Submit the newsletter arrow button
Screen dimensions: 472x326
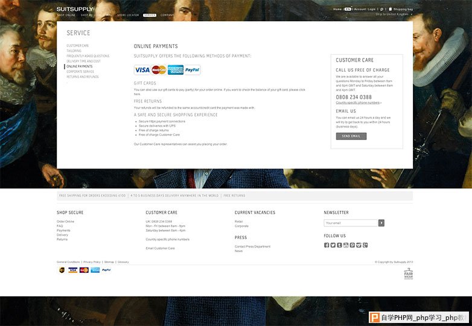(x=381, y=223)
